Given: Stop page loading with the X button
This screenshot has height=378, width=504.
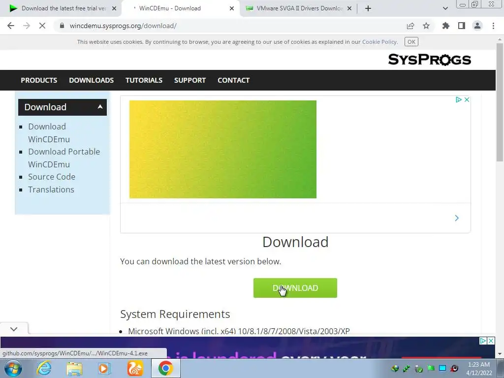Looking at the screenshot, I should pos(42,26).
